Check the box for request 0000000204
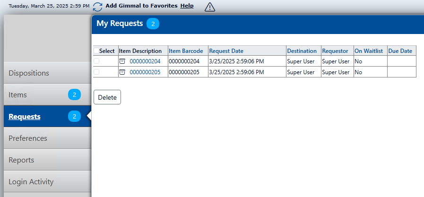This screenshot has height=197, width=424. (x=96, y=61)
